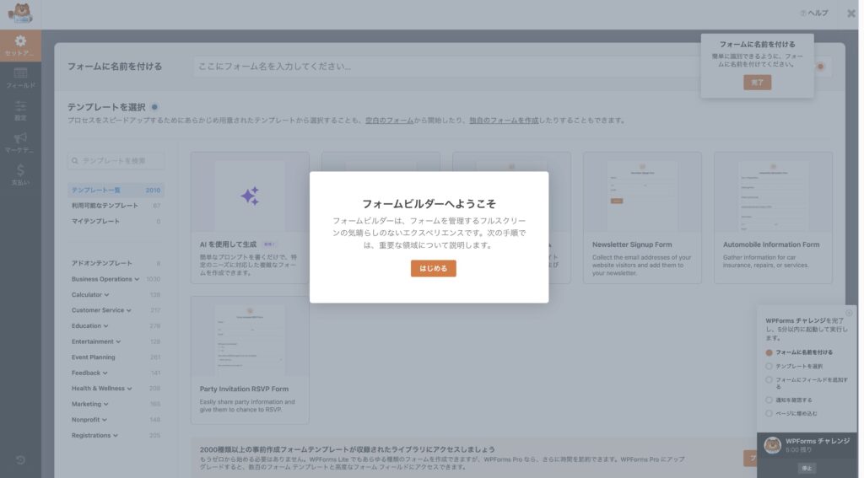Expand the Health & Wellness category
The height and width of the screenshot is (478, 864).
pos(101,389)
